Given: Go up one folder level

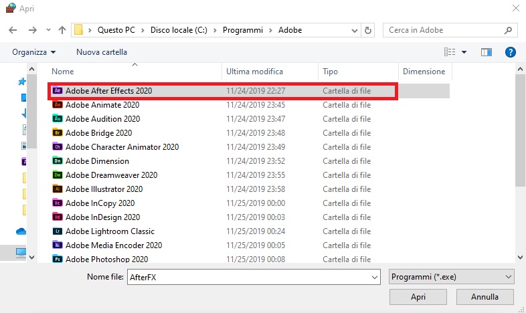Looking at the screenshot, I should coord(62,30).
